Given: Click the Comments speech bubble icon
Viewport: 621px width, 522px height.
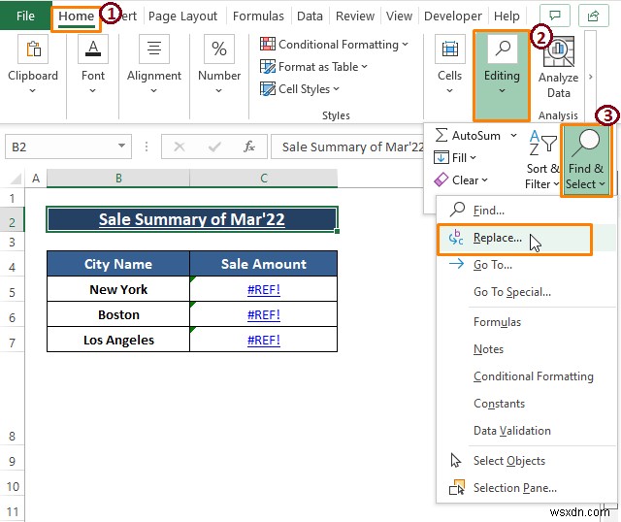Looking at the screenshot, I should coord(555,16).
